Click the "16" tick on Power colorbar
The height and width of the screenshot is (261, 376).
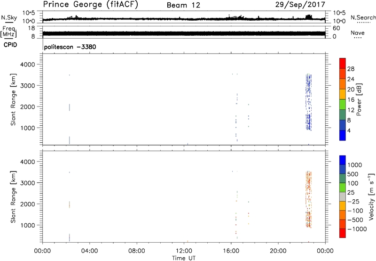(x=351, y=99)
